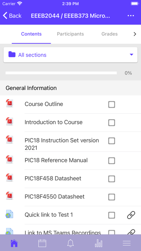Image resolution: width=141 pixels, height=251 pixels.
Task: Check the PIC18F458 Datasheet completion box
Action: [x=112, y=179]
